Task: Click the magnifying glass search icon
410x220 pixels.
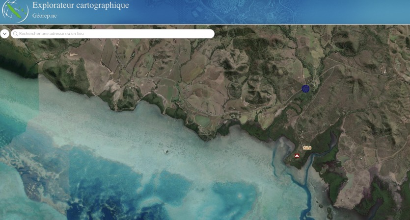Action: coord(16,34)
